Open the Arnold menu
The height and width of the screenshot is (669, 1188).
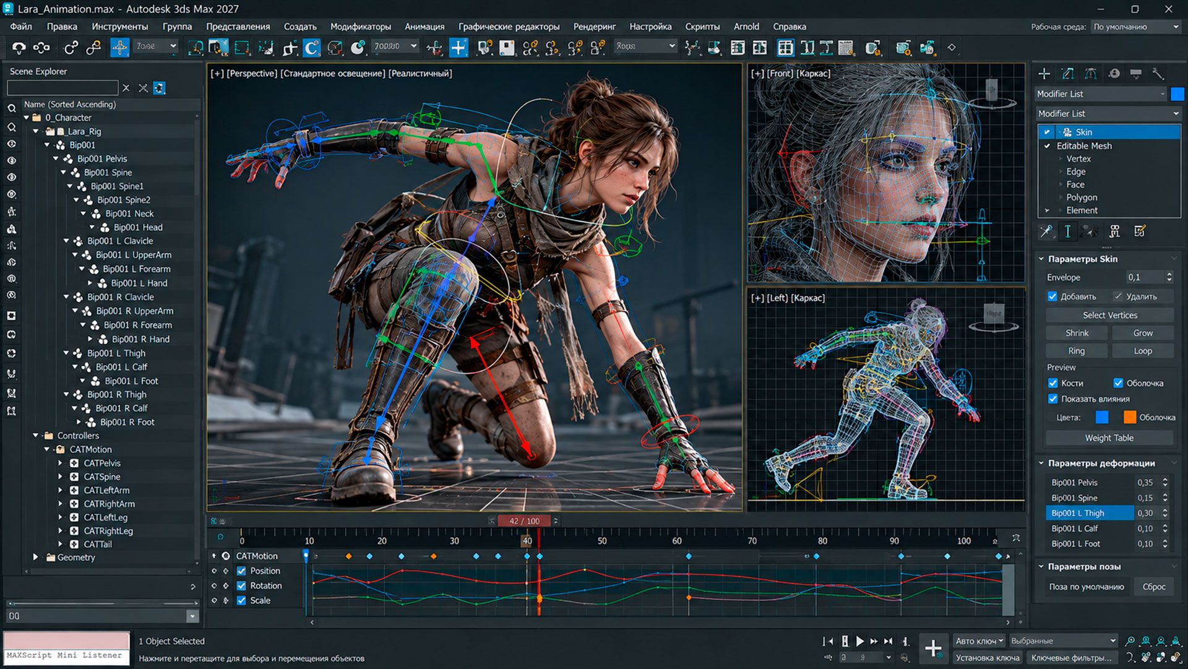[x=746, y=27]
